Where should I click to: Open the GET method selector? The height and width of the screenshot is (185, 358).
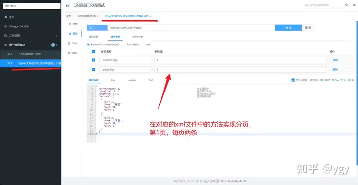pos(97,28)
